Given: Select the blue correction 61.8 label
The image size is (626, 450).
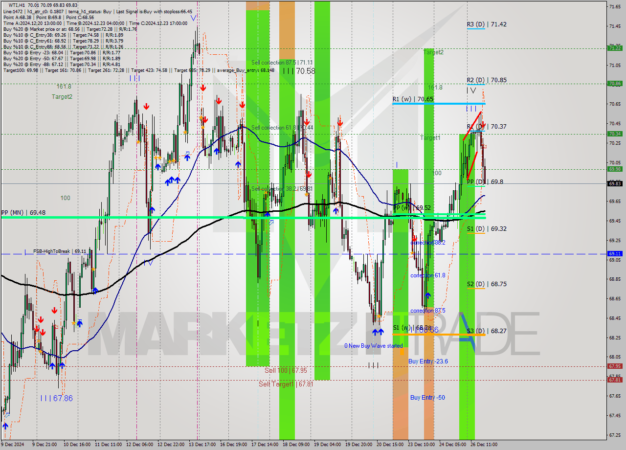Looking at the screenshot, I should (x=428, y=275).
